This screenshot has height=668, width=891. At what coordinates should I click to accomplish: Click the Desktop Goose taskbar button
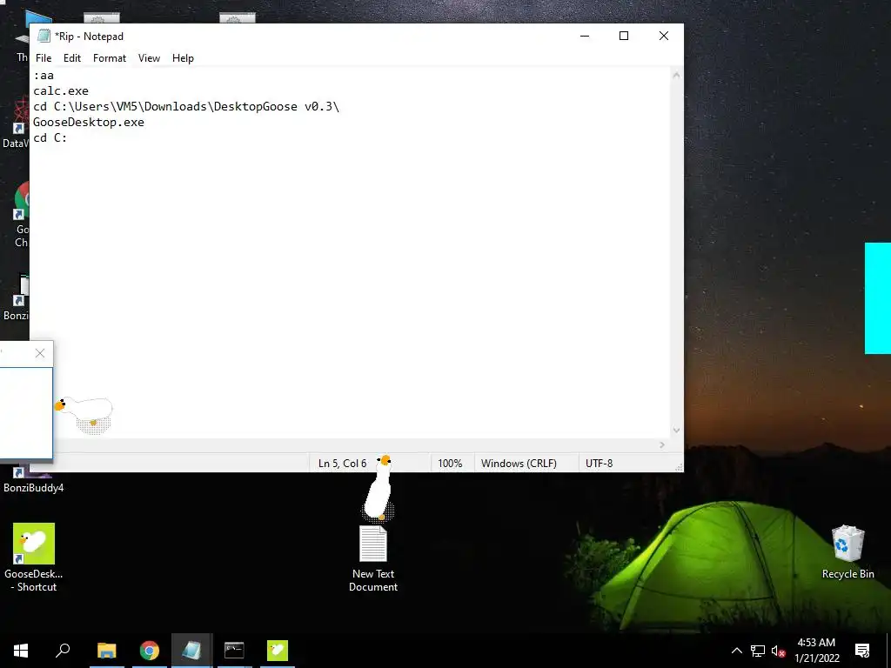278,651
